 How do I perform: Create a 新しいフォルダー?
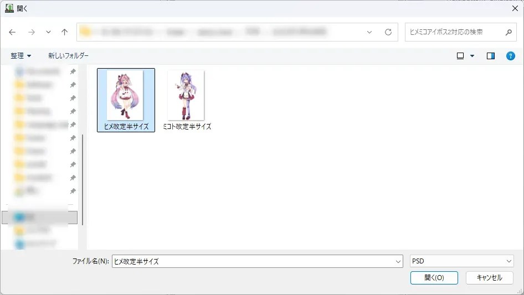coord(68,56)
